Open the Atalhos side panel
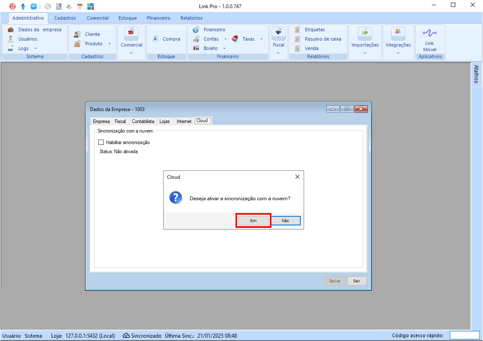Image resolution: width=483 pixels, height=341 pixels. click(476, 74)
